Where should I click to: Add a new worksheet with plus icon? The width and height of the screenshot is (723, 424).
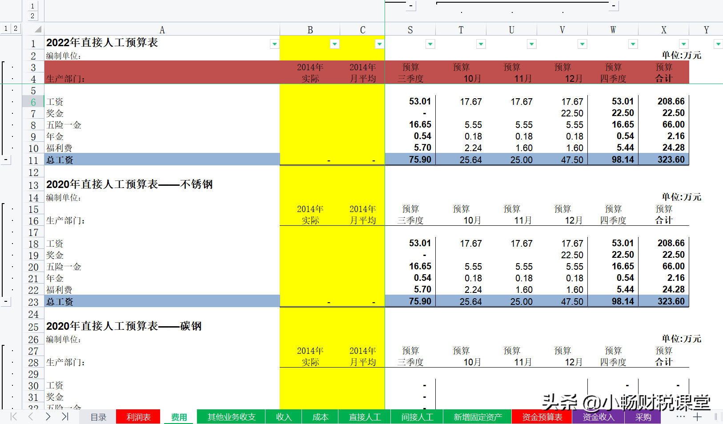coord(697,417)
